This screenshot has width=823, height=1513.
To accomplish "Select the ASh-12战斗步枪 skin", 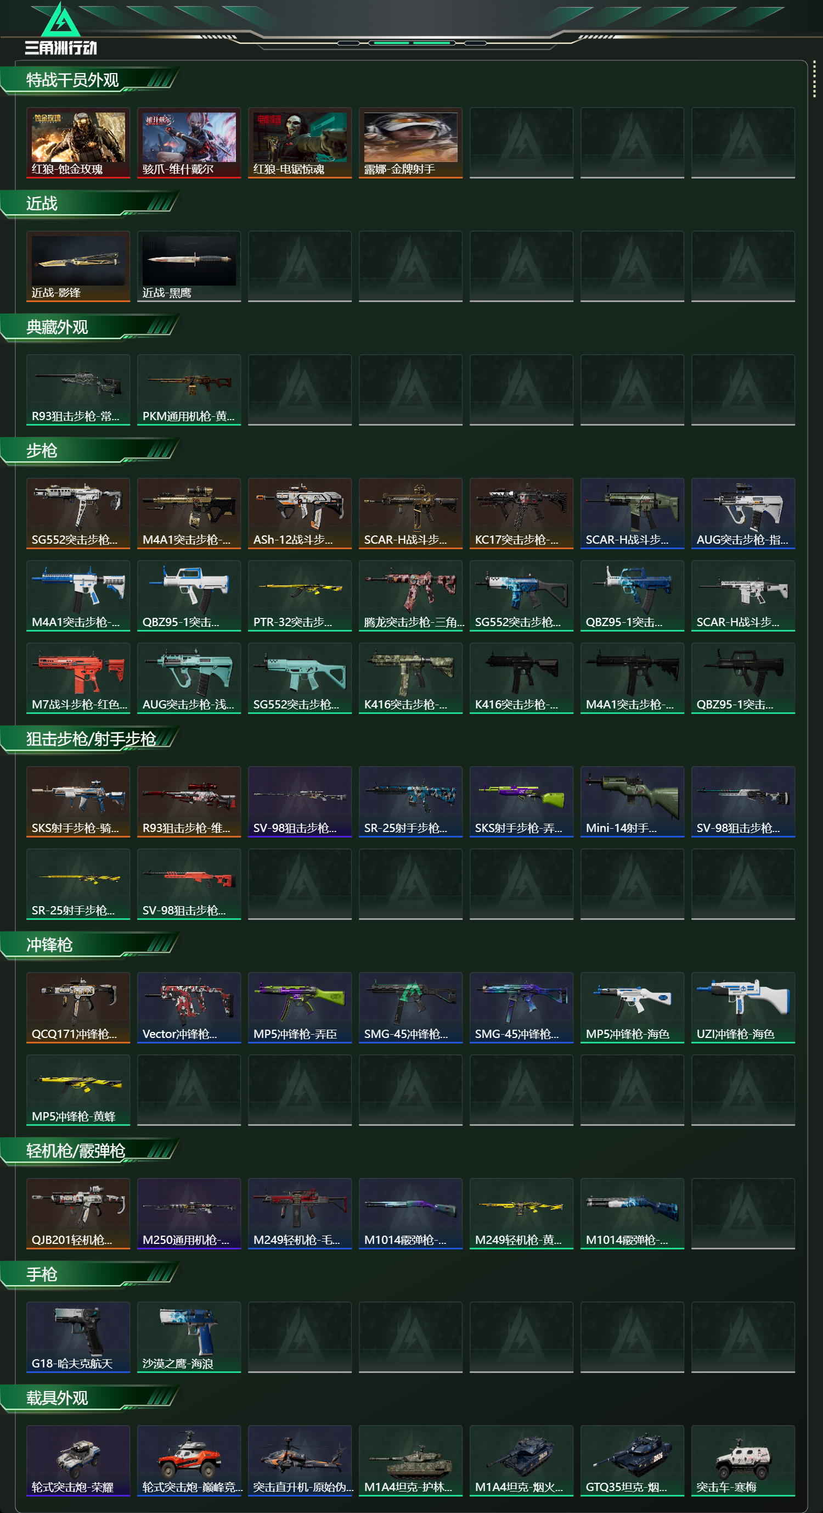I will (x=300, y=513).
